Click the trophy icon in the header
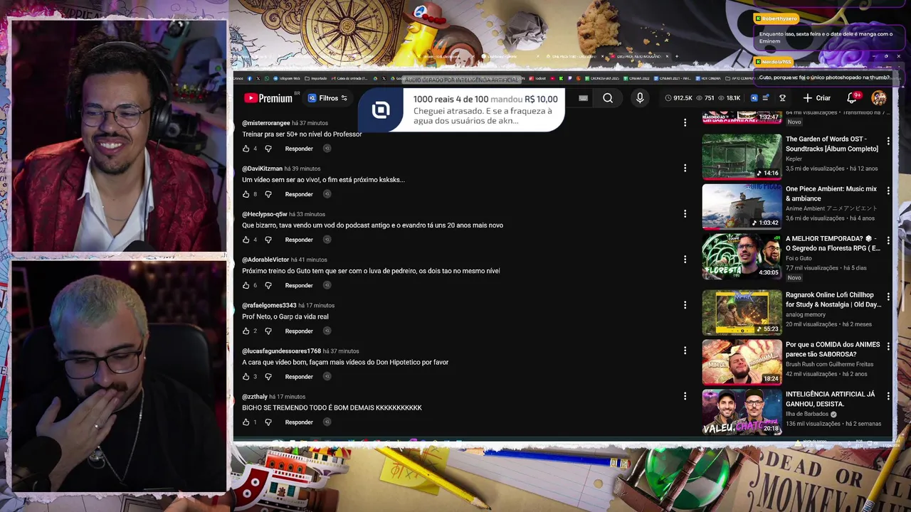 [x=782, y=98]
